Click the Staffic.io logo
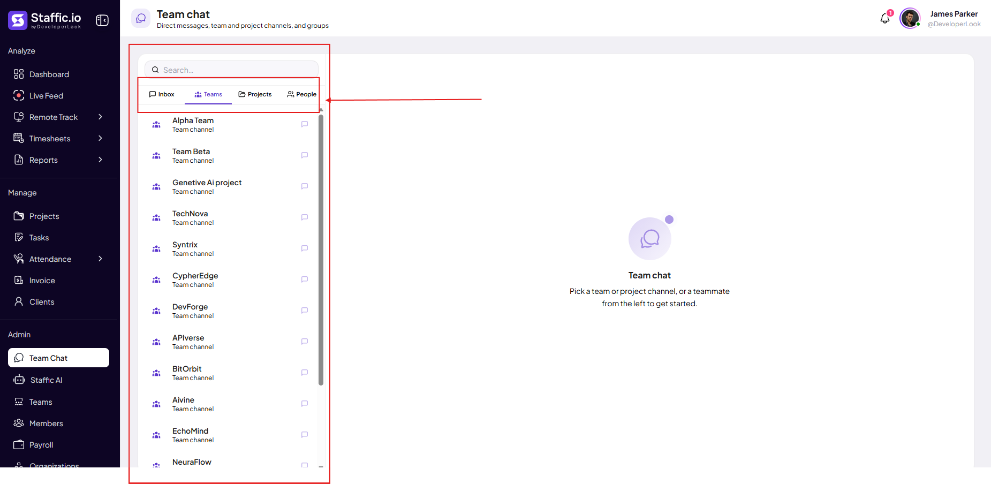Screen dimensions: 991x484 [45, 20]
